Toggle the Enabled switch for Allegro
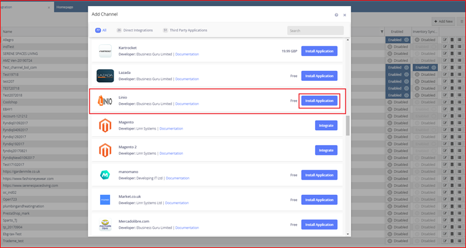The image size is (466, 248). (398, 39)
